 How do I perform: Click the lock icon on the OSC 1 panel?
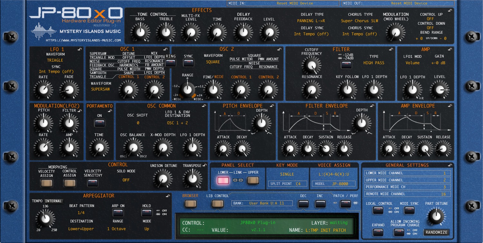click(x=166, y=49)
